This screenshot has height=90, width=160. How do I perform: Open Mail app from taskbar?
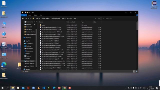pos(23,88)
